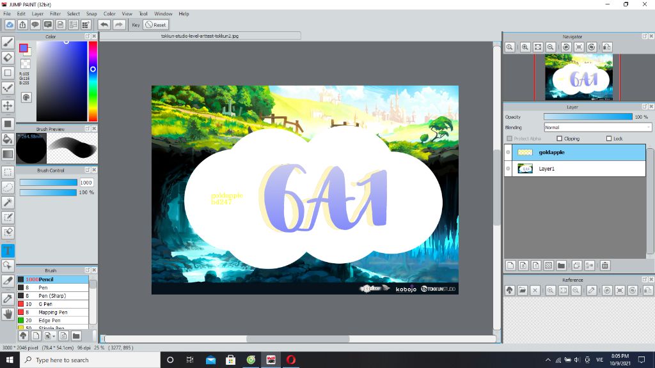Open the Window menu
655x368 pixels.
coord(163,14)
